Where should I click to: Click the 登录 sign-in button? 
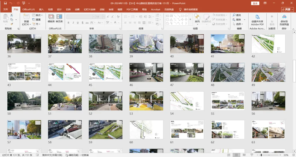click(255, 3)
